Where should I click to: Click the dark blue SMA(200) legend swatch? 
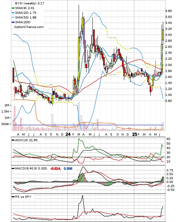13,22
